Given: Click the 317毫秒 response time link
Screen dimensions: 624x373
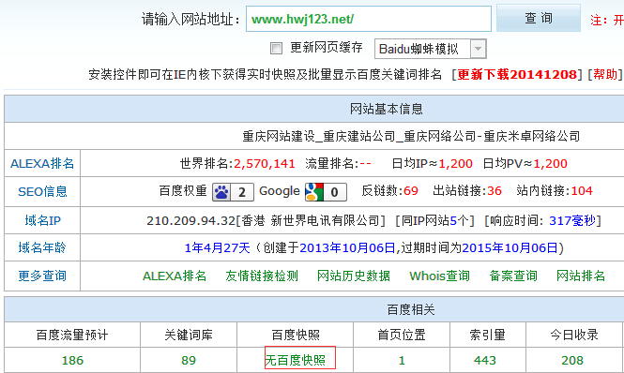Looking at the screenshot, I should click(572, 220).
